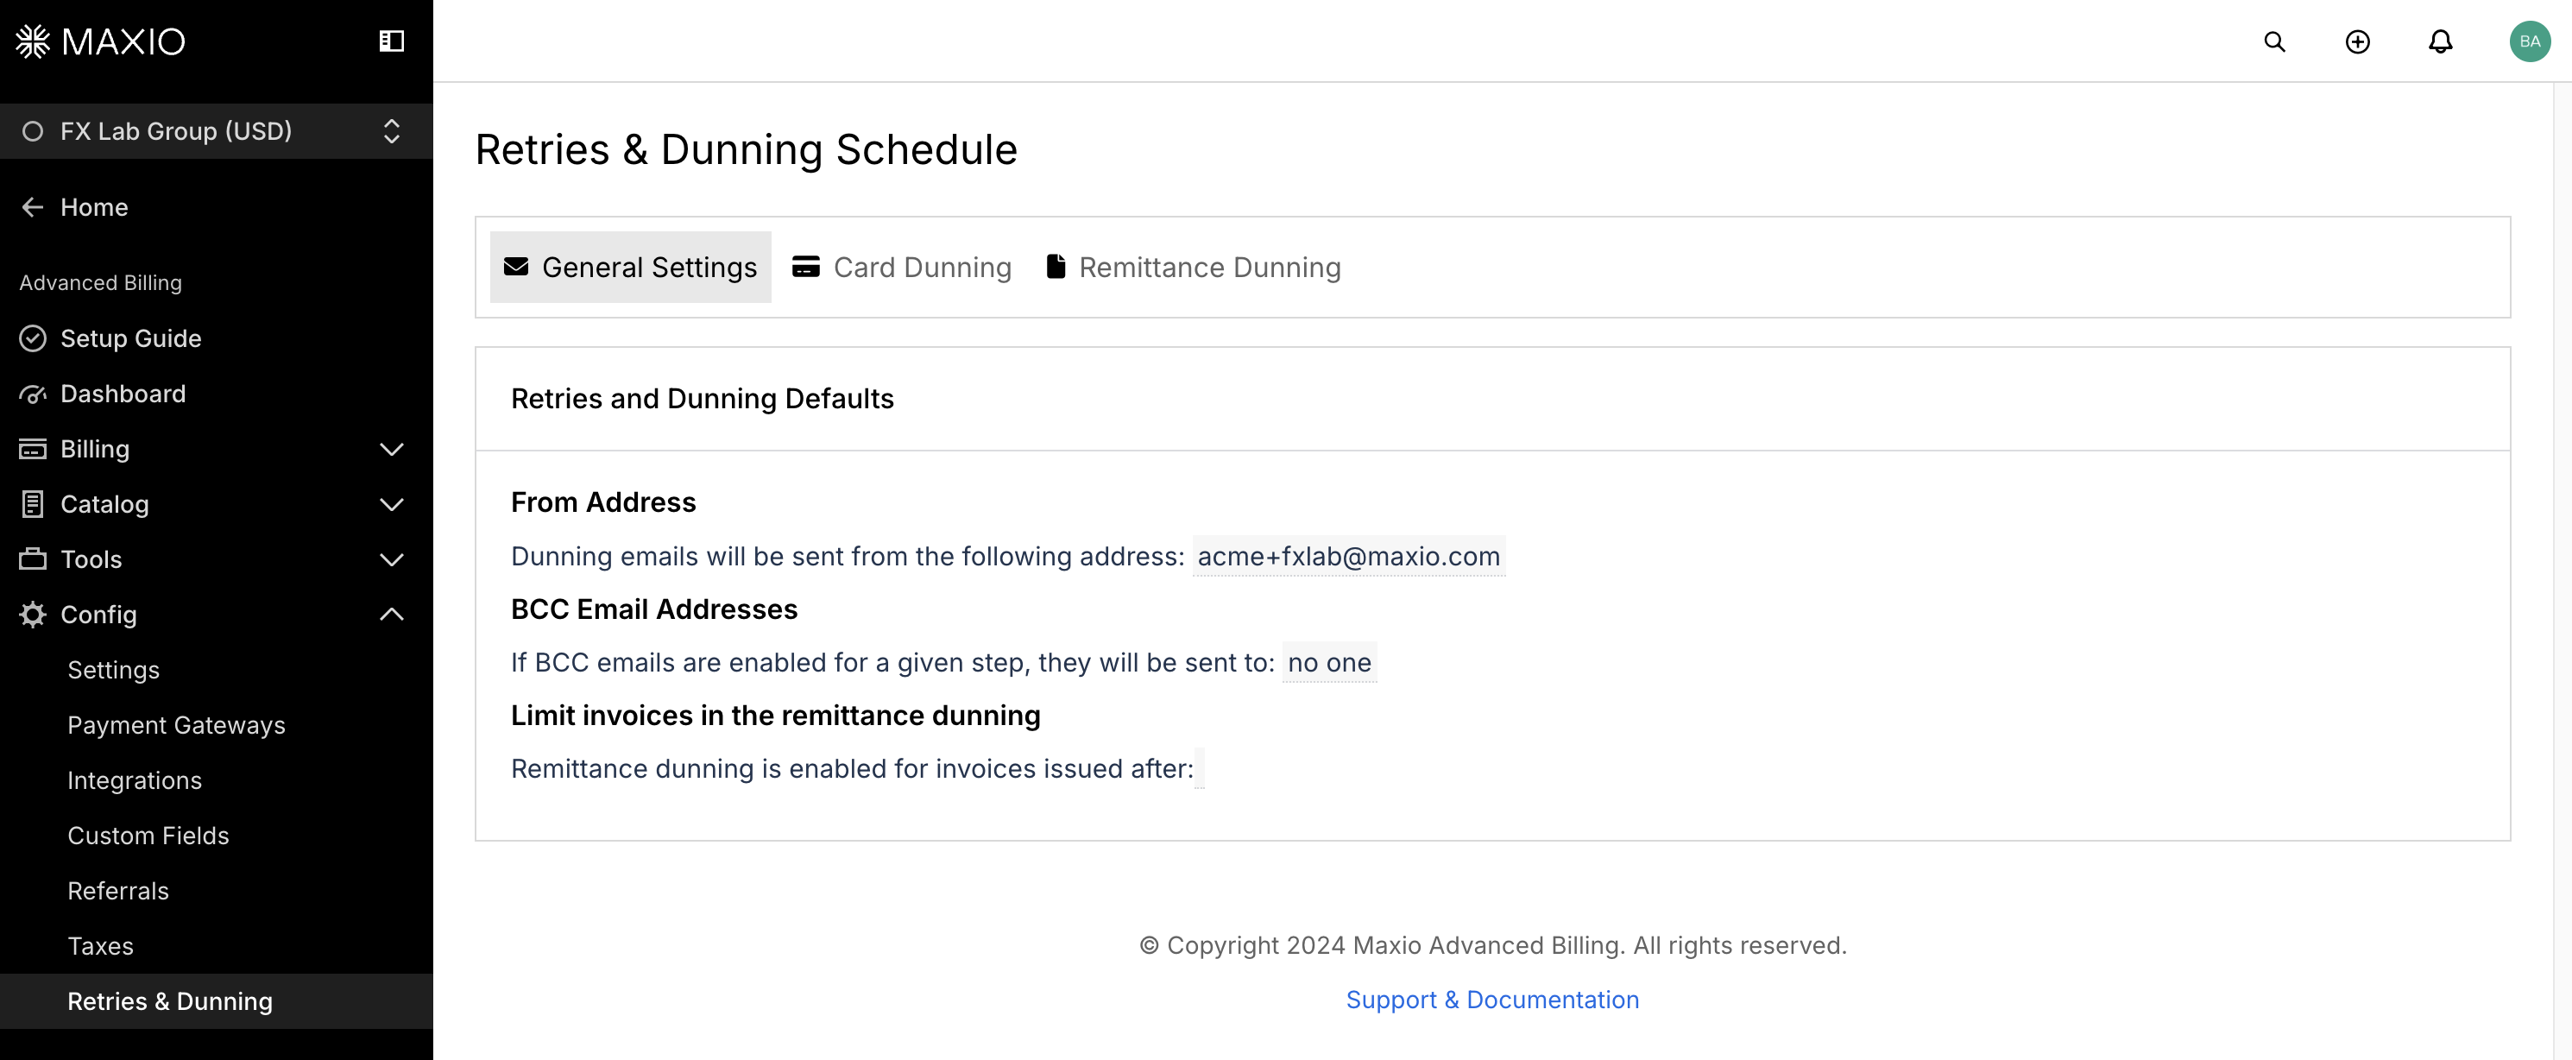Click the credit card icon on Card Dunning
The image size is (2572, 1060).
(x=806, y=267)
